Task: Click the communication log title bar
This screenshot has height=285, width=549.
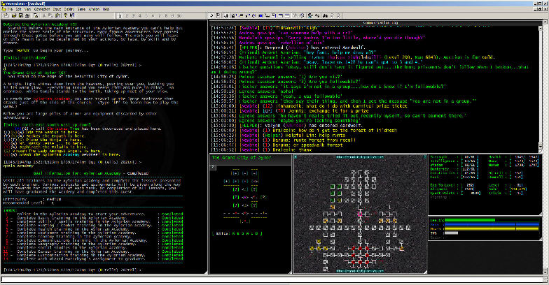Action: pyautogui.click(x=375, y=23)
